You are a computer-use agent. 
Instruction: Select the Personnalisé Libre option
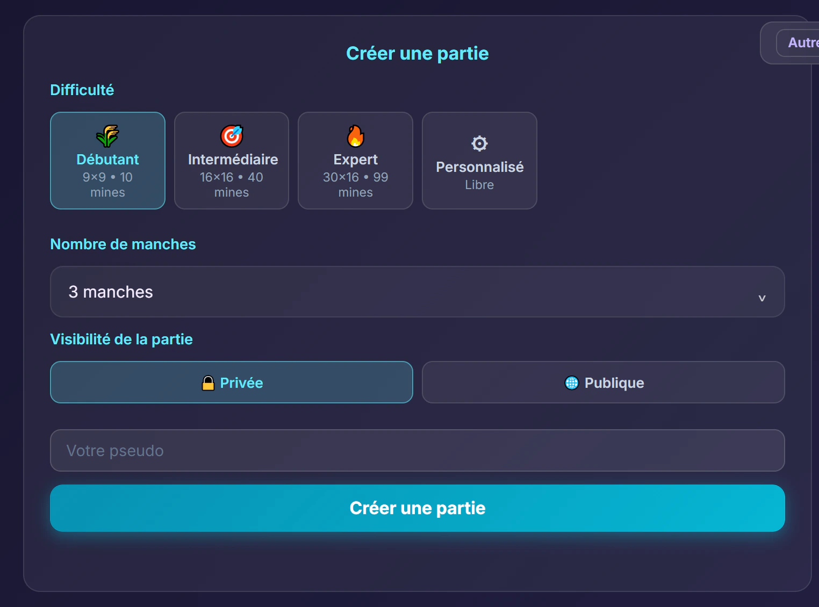tap(479, 161)
